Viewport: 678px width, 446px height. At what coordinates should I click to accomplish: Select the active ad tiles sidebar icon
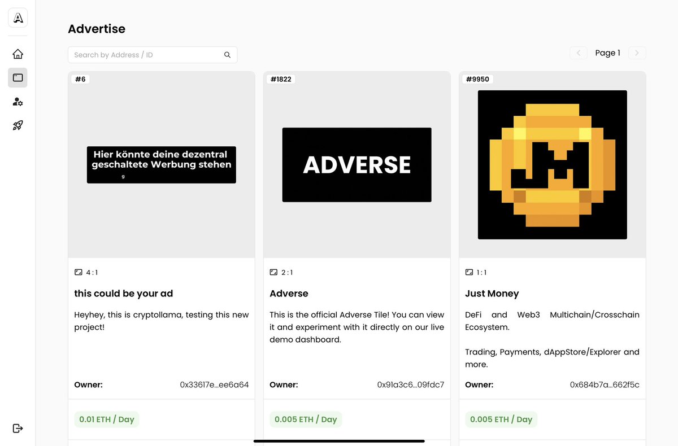click(18, 77)
